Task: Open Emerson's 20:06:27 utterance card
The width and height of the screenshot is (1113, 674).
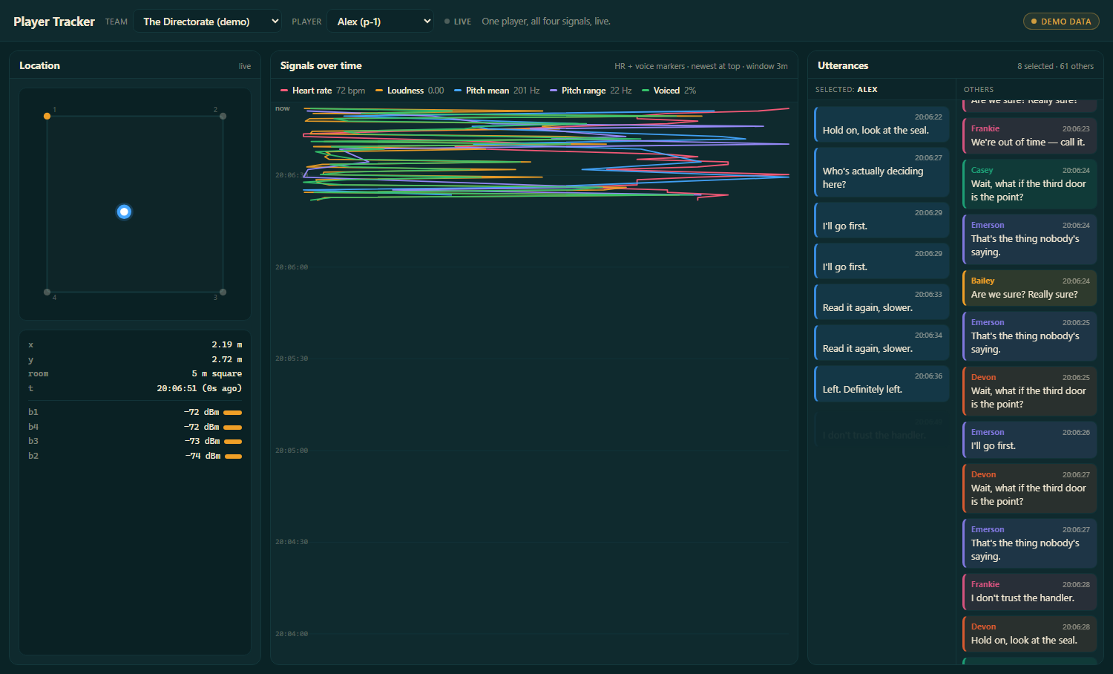Action: click(x=1029, y=543)
